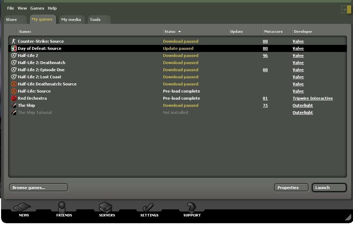353x225 pixels.
Task: Open the News section icon
Action: click(22, 207)
